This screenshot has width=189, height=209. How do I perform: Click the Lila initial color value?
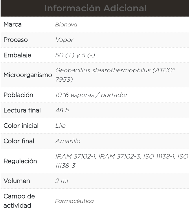[x=60, y=126]
